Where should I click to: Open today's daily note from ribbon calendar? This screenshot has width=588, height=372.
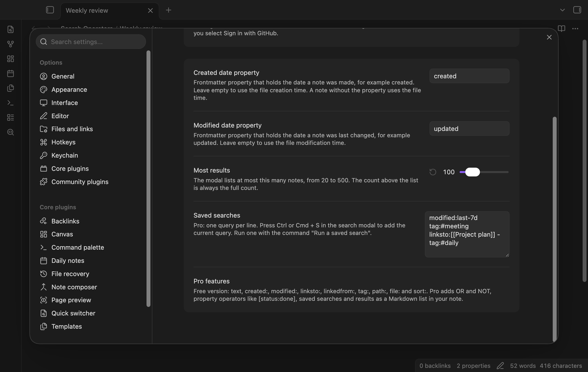(10, 73)
